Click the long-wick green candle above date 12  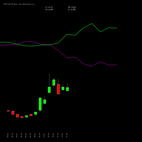(49, 90)
